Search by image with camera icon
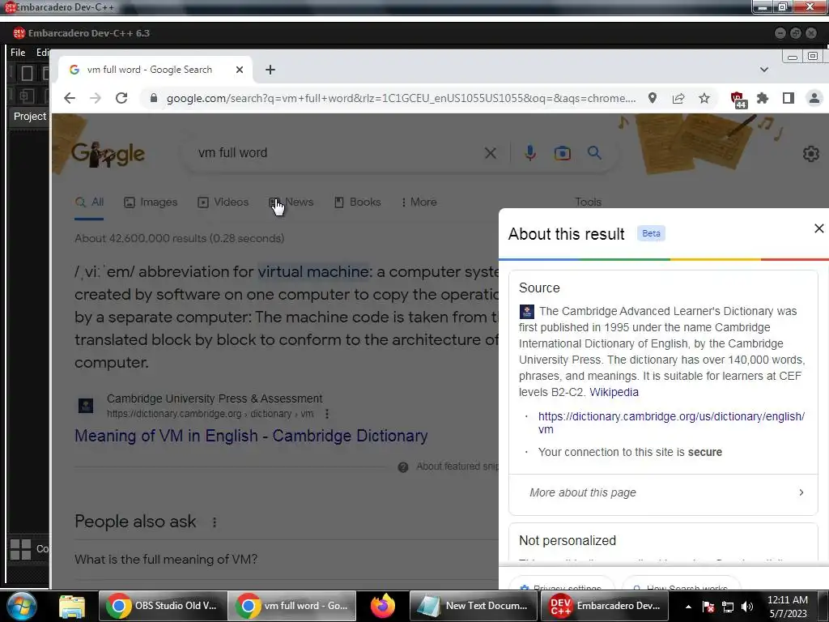Viewport: 829px width, 622px height. click(x=562, y=153)
